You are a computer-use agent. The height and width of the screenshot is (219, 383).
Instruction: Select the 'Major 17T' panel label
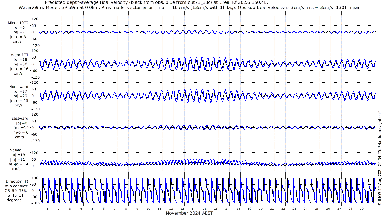point(19,55)
